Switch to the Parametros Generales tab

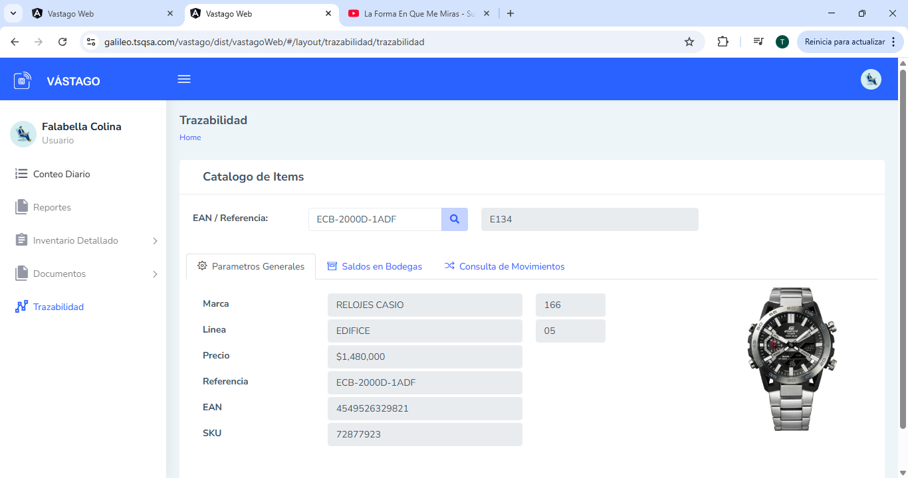coord(251,266)
